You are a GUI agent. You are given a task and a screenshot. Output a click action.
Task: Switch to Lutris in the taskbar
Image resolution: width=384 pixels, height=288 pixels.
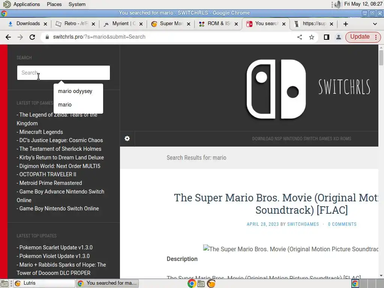point(44,283)
